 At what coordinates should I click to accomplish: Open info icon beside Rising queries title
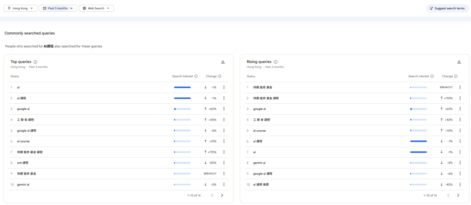tap(276, 62)
